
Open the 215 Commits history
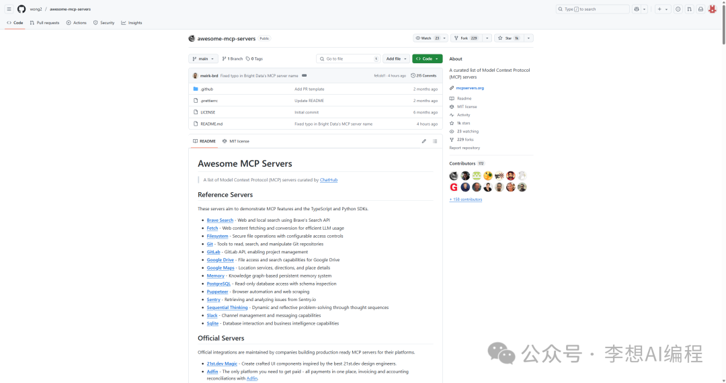[x=424, y=75]
